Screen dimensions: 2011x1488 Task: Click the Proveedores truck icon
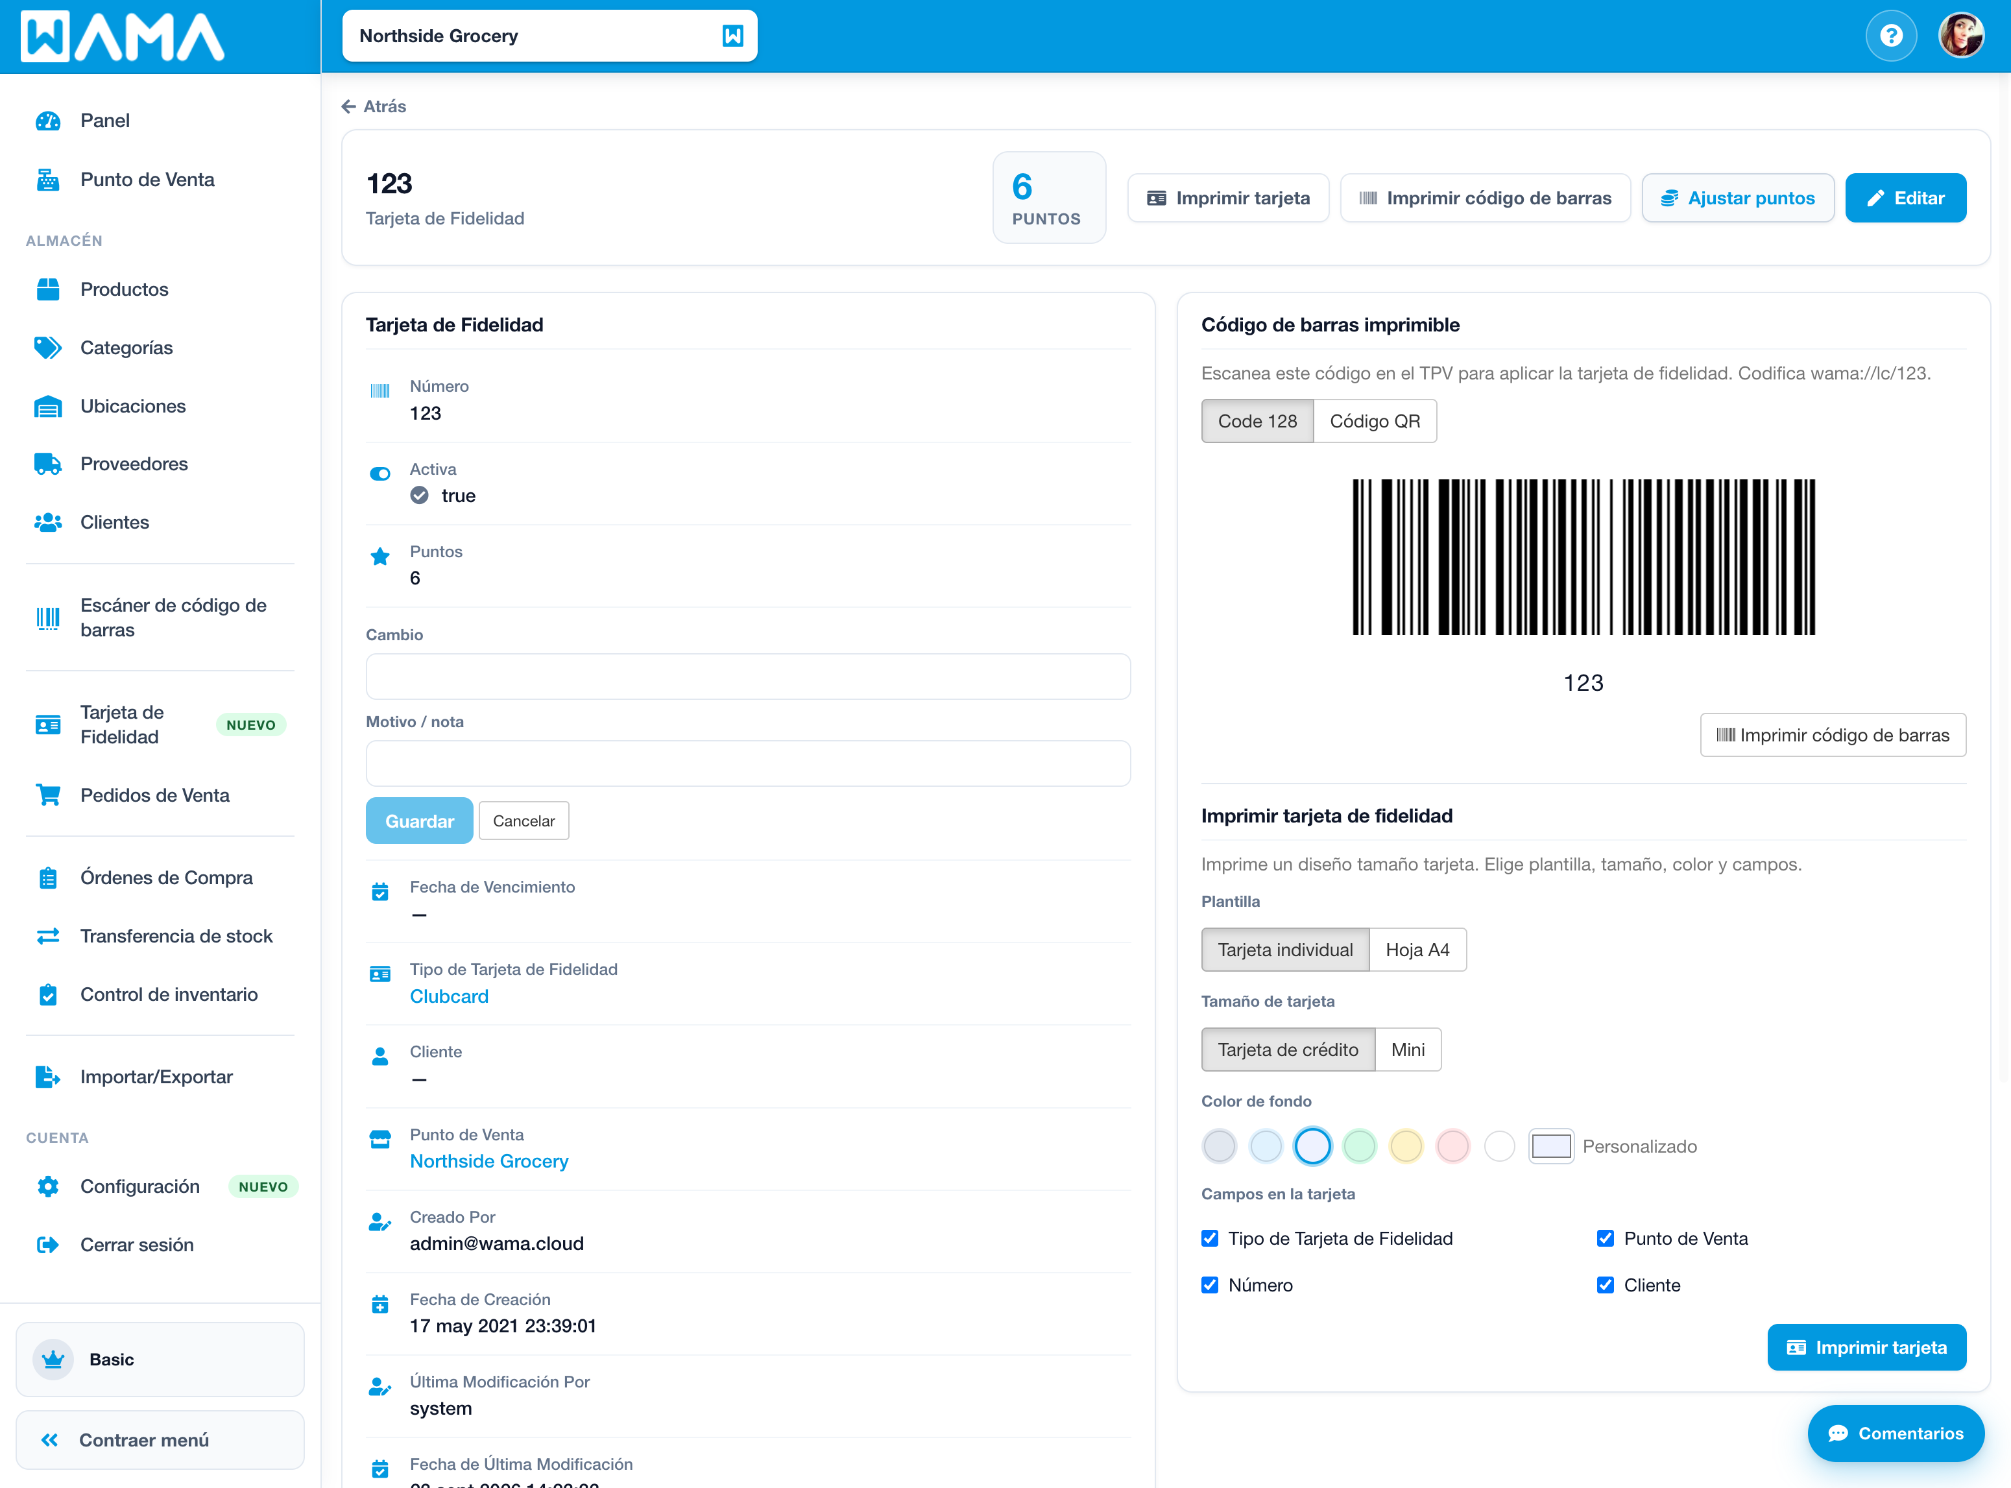point(48,464)
